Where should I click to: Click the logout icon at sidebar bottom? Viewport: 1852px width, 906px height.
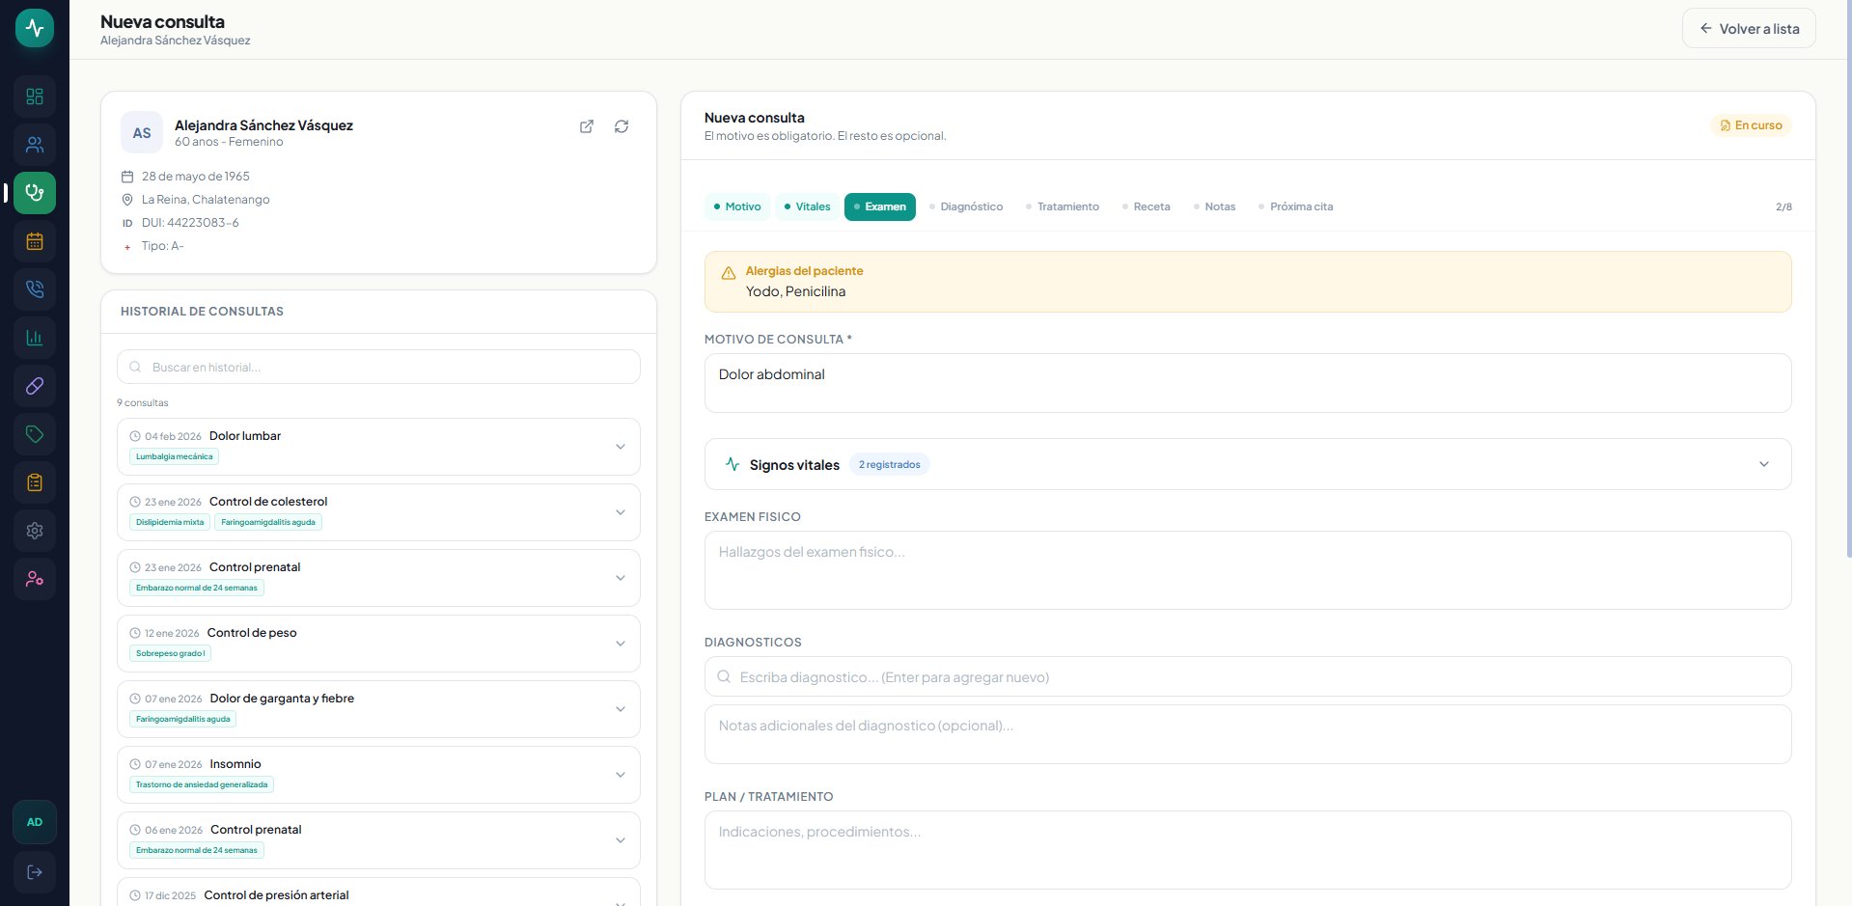[35, 872]
